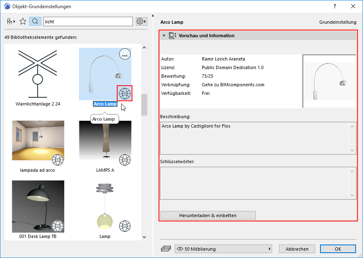The image size is (363, 258).
Task: Open help with question mark button
Action: tap(334, 6)
